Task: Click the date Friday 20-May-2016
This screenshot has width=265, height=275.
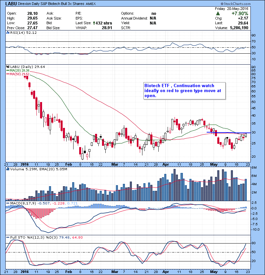Action: point(232,9)
